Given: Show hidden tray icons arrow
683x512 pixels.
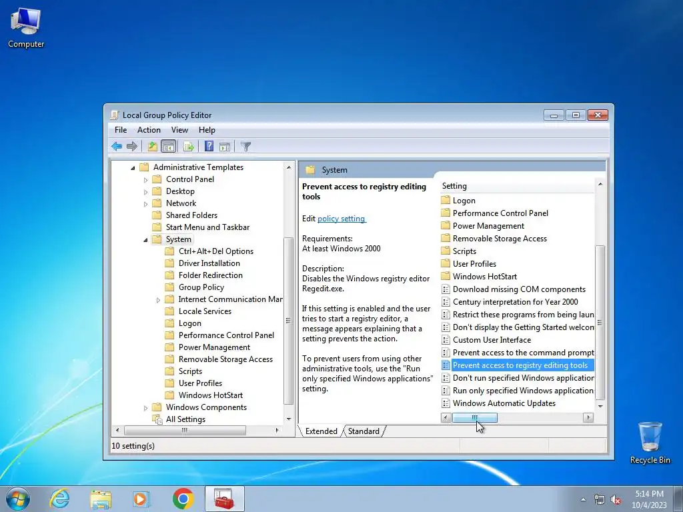Looking at the screenshot, I should (x=583, y=500).
